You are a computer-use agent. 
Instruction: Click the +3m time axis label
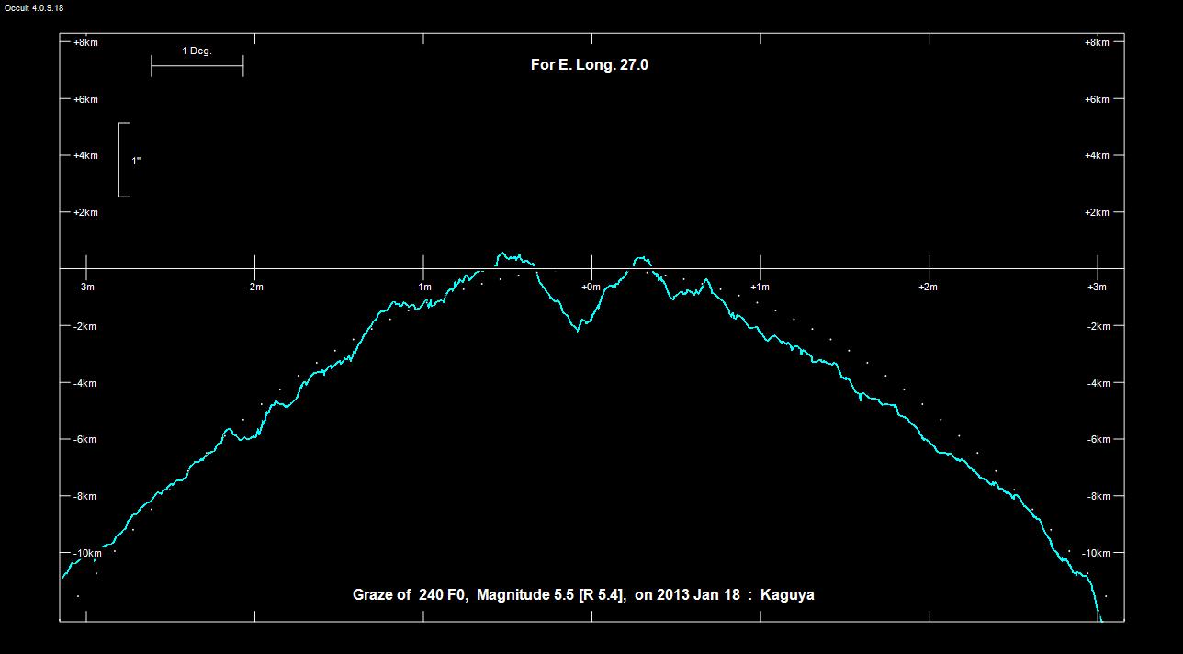tap(1096, 287)
